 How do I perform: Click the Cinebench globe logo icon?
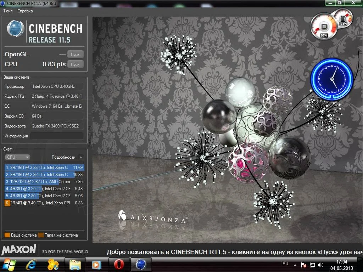click(16, 29)
